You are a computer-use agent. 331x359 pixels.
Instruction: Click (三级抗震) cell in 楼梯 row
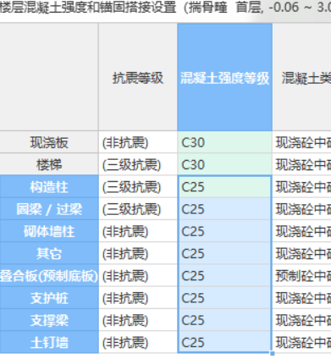coord(138,164)
